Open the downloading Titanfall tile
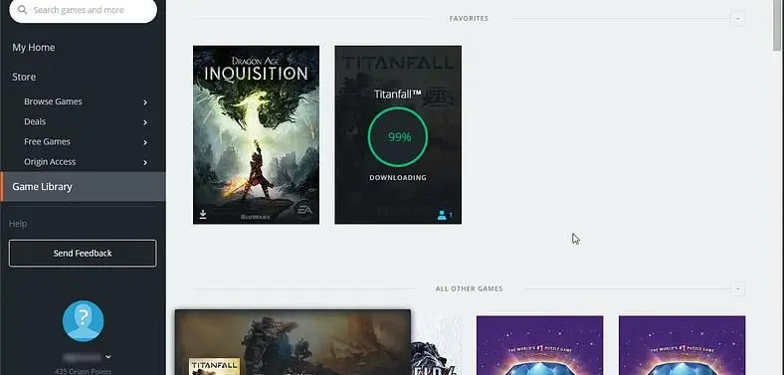The width and height of the screenshot is (784, 375). point(398,135)
